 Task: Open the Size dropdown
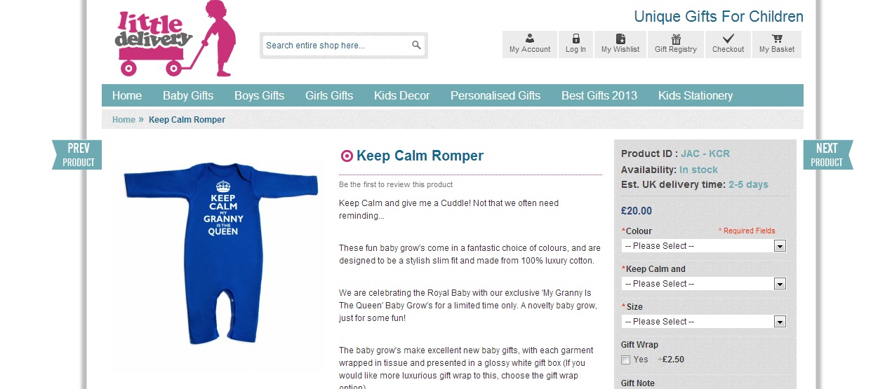tap(703, 322)
